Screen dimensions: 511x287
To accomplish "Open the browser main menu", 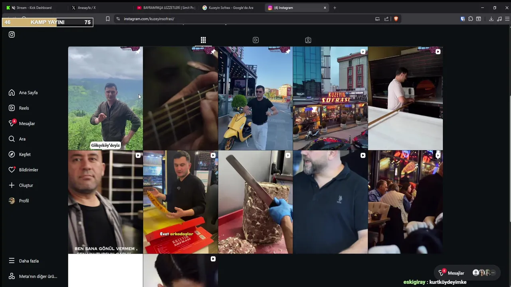I will (507, 19).
